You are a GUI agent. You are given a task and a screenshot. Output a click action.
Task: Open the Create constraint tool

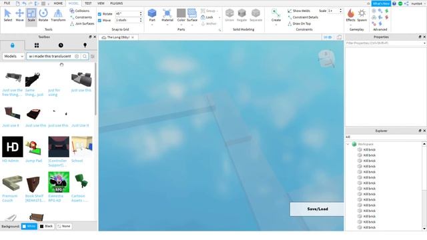276,15
